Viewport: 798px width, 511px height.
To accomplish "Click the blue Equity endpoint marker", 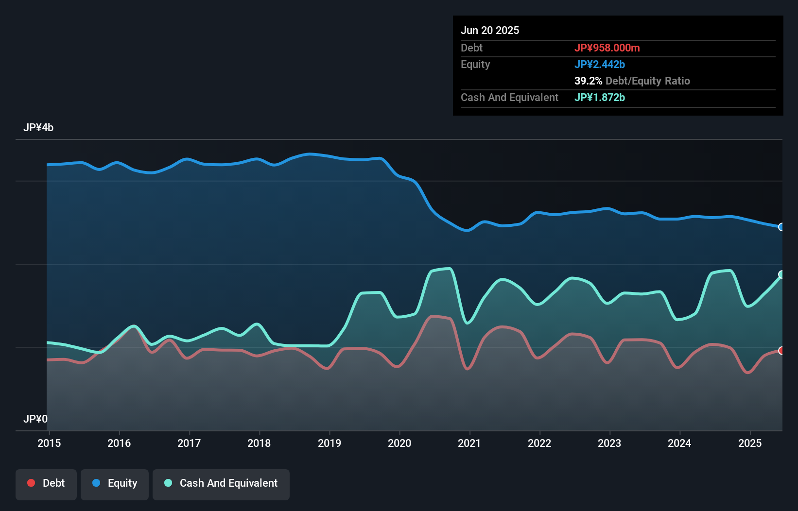I will coord(781,227).
